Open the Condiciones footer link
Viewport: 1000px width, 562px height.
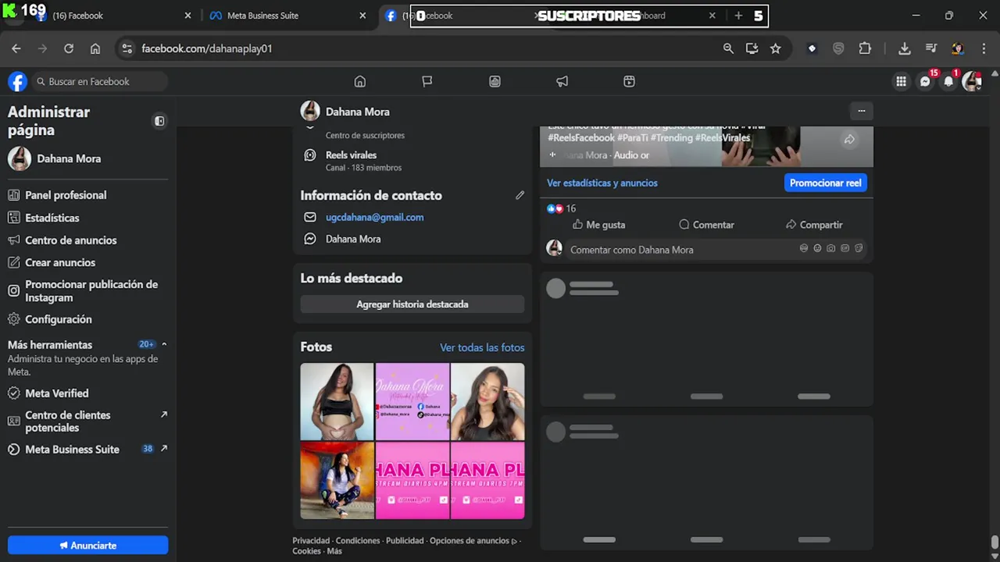point(358,540)
